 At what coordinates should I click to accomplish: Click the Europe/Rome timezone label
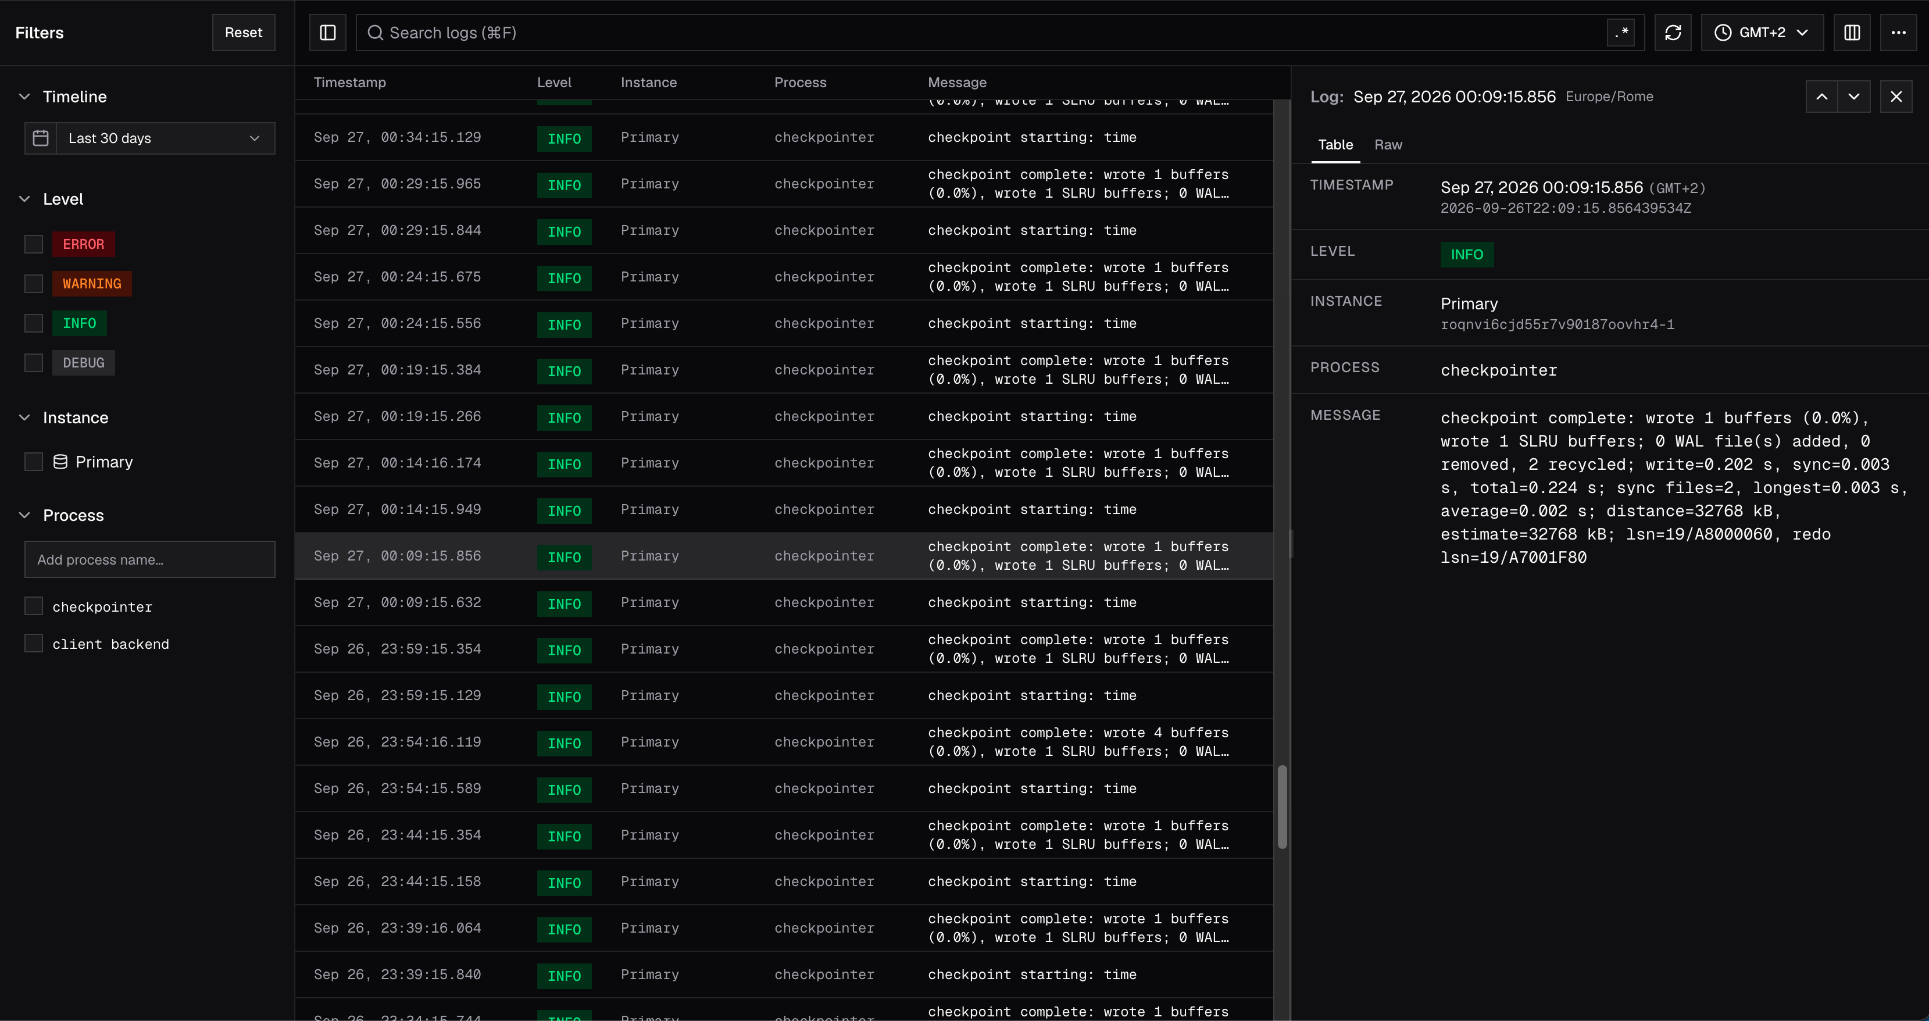1609,97
